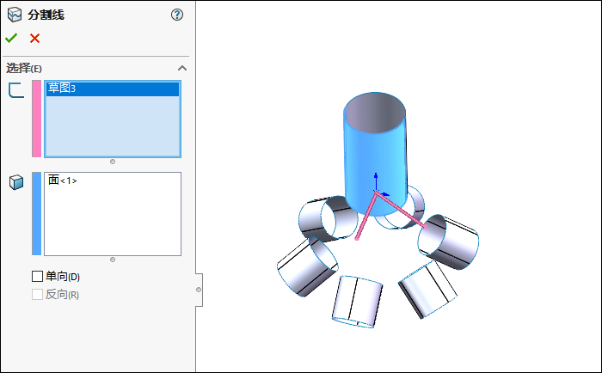602x373 pixels.
Task: Collapse the 选择(E) section
Action: (x=182, y=68)
